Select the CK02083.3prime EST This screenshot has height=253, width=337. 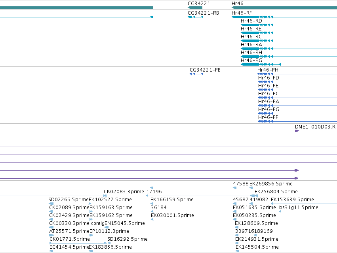(x=124, y=192)
